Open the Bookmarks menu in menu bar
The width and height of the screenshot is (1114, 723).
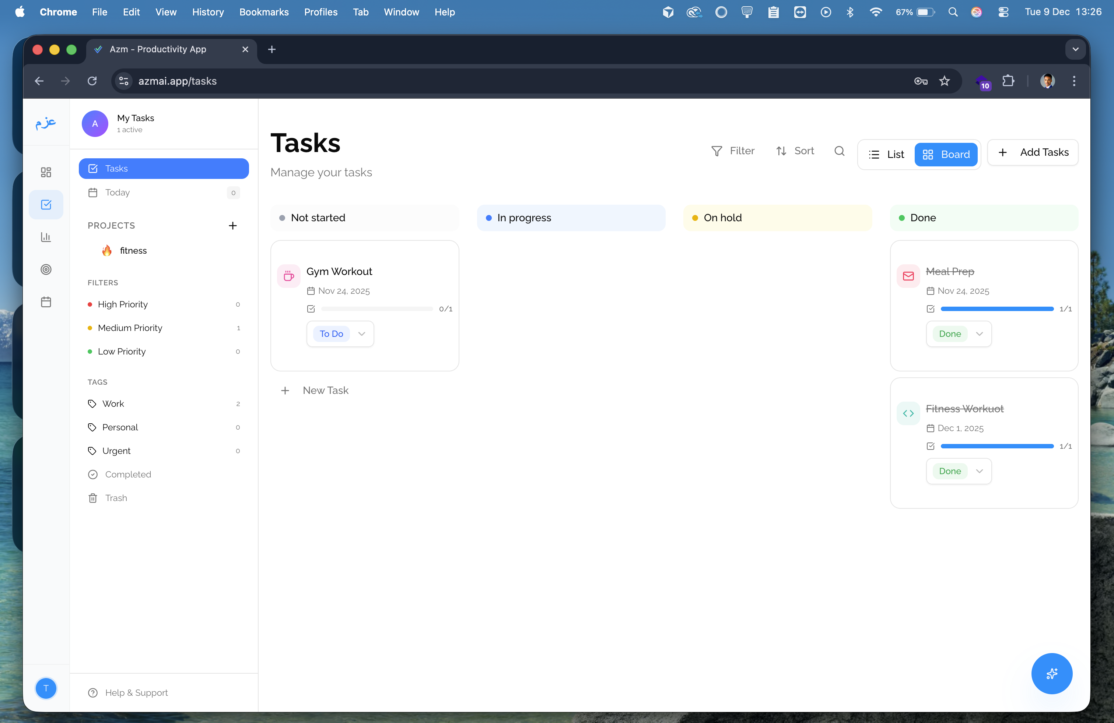[x=263, y=12]
